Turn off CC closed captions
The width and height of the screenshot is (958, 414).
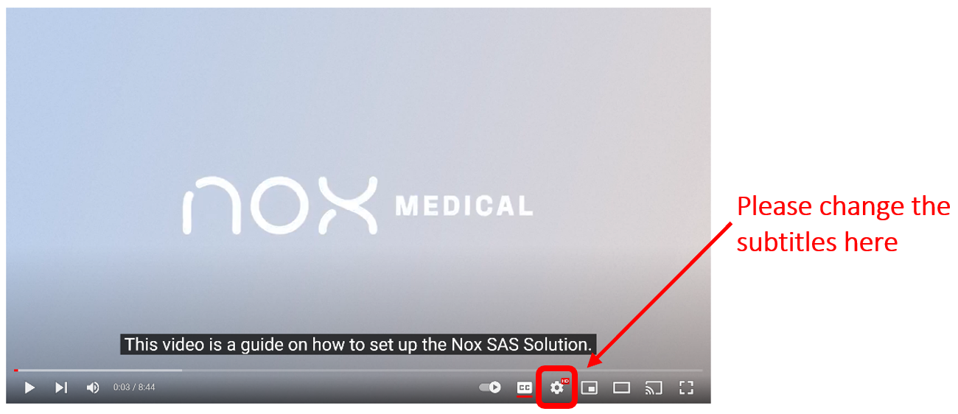pos(524,387)
